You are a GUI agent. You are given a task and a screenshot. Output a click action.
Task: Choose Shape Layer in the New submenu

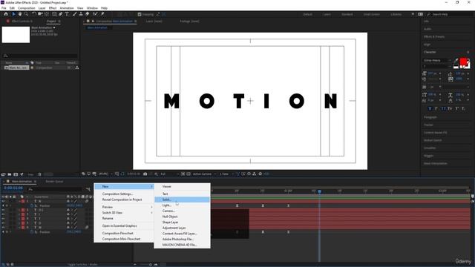tap(182, 222)
